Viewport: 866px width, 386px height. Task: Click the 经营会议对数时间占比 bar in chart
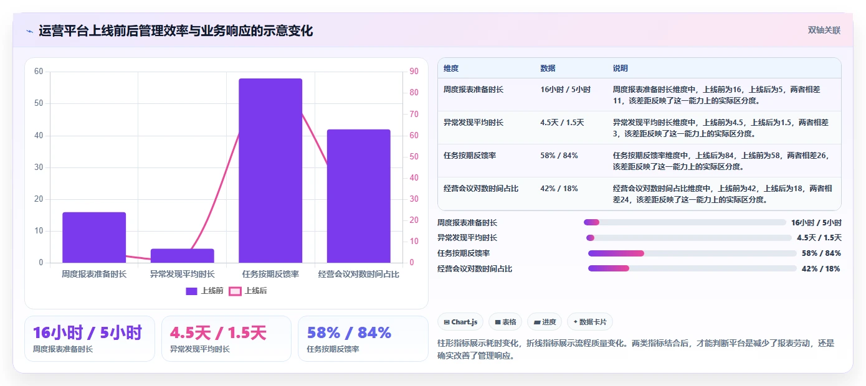click(x=359, y=196)
